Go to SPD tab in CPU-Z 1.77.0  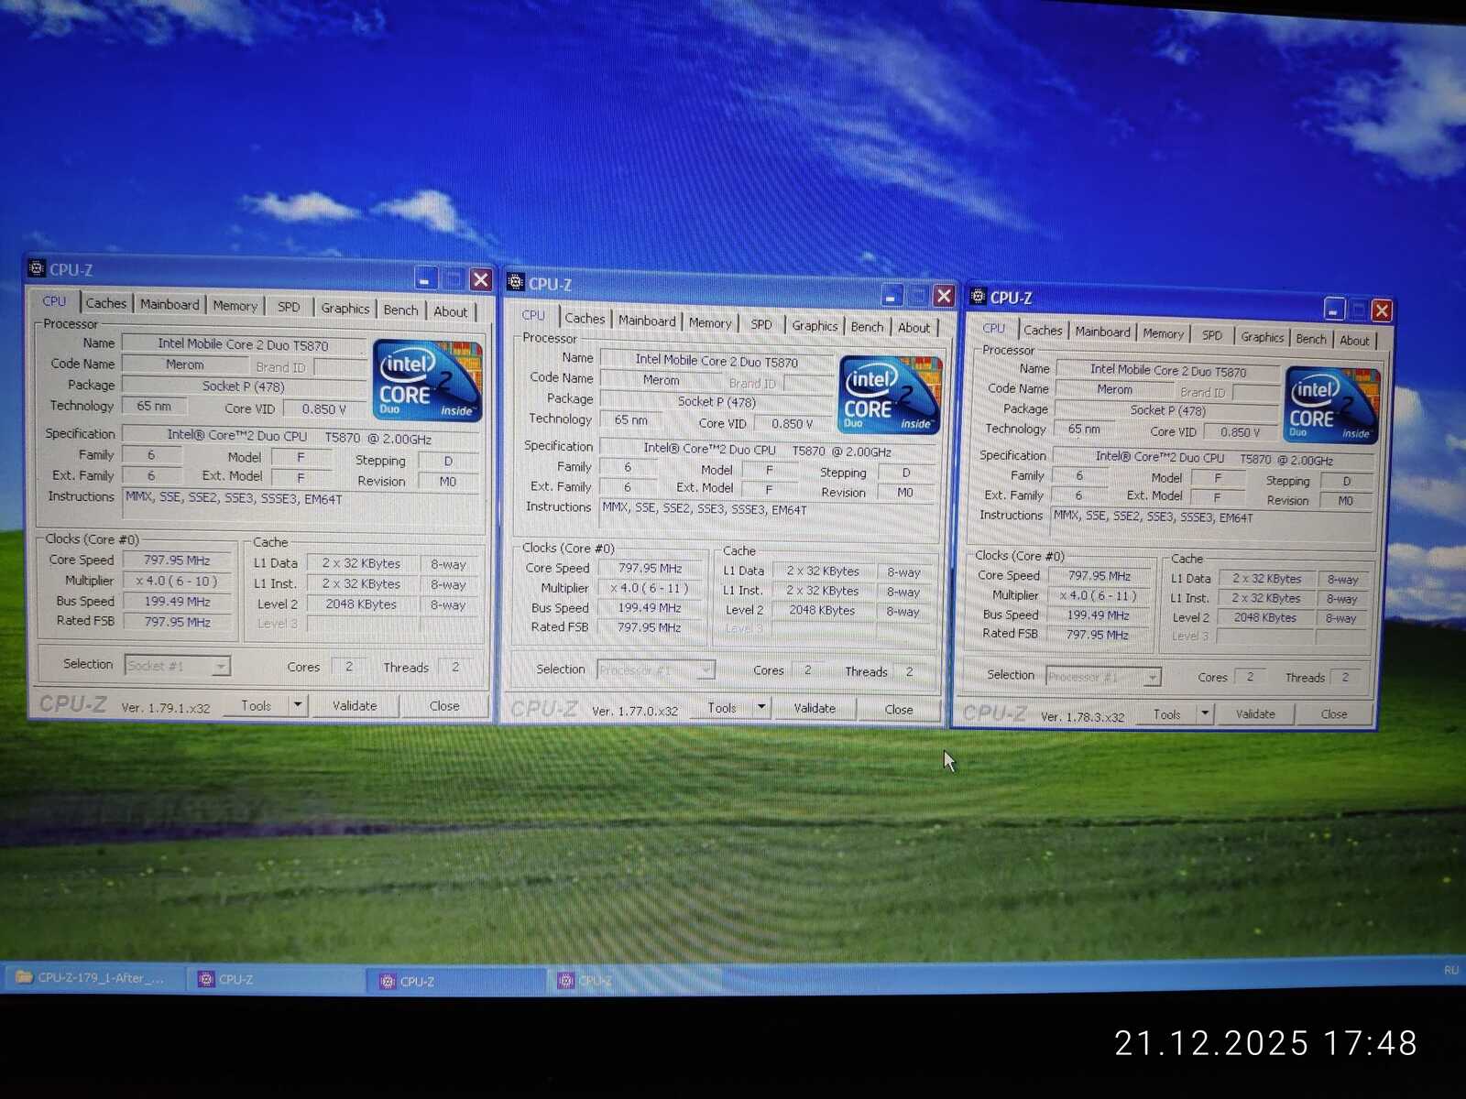pos(761,324)
